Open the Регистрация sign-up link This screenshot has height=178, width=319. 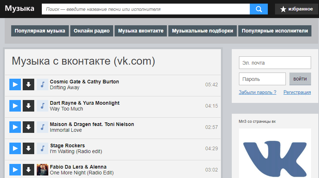tap(297, 92)
